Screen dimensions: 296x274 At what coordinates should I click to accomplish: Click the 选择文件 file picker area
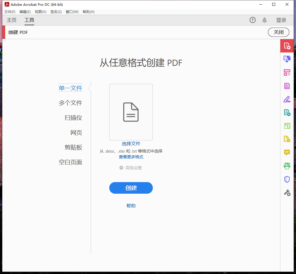click(x=131, y=144)
